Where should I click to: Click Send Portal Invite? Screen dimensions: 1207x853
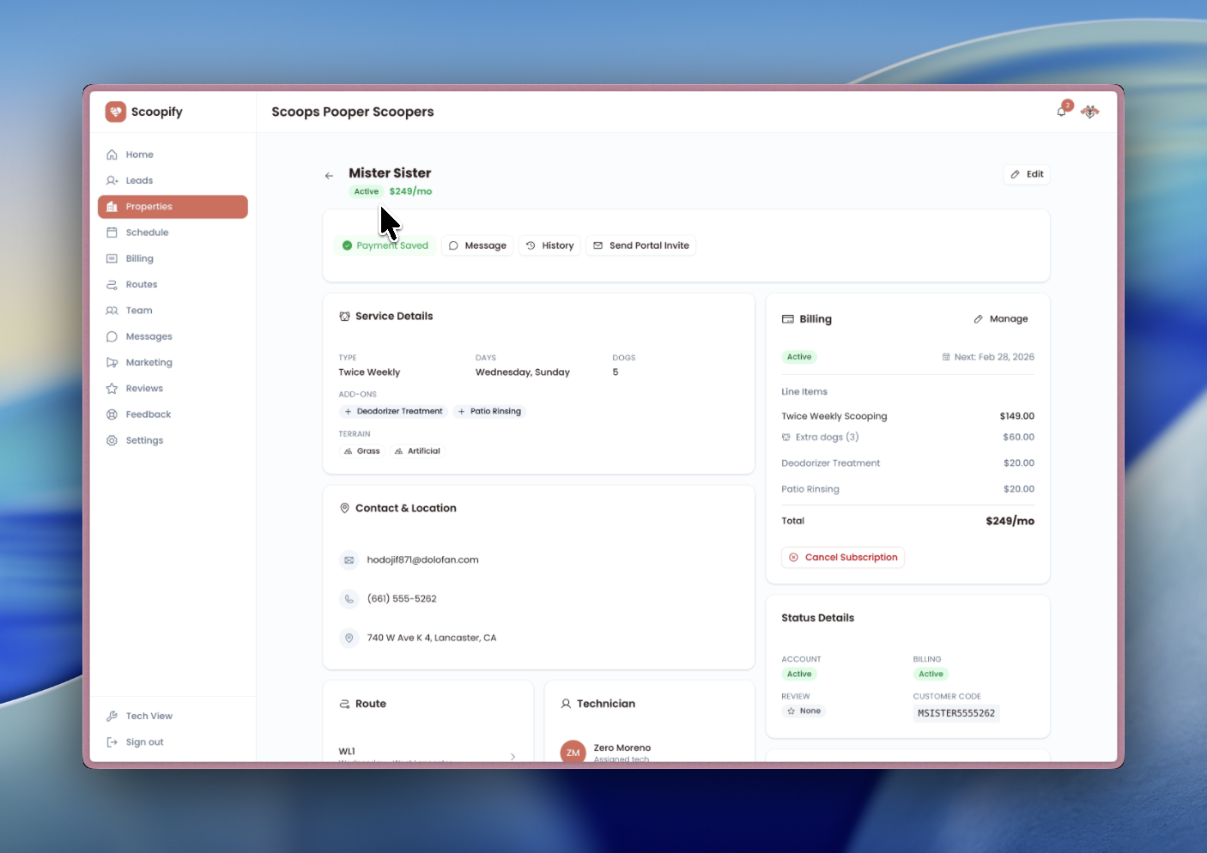click(640, 245)
